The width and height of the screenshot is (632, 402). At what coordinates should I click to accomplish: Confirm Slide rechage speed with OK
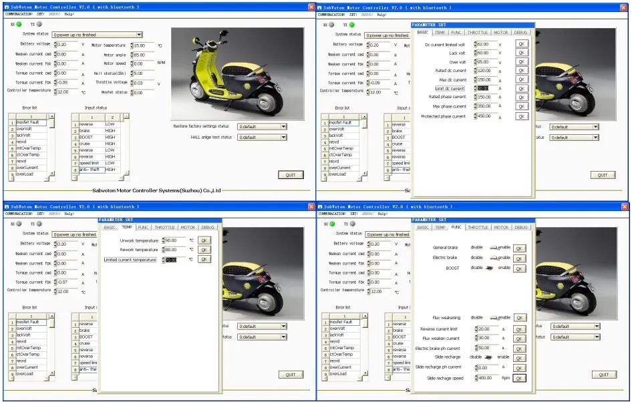519,378
